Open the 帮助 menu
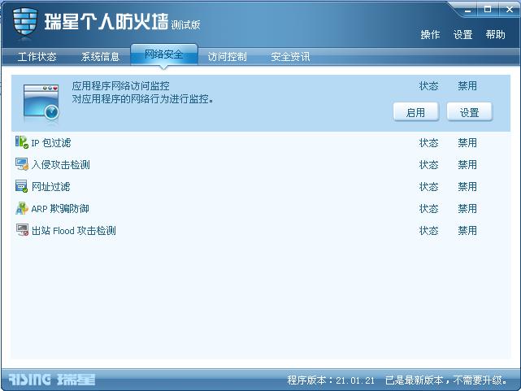This screenshot has height=391, width=521. (x=496, y=35)
